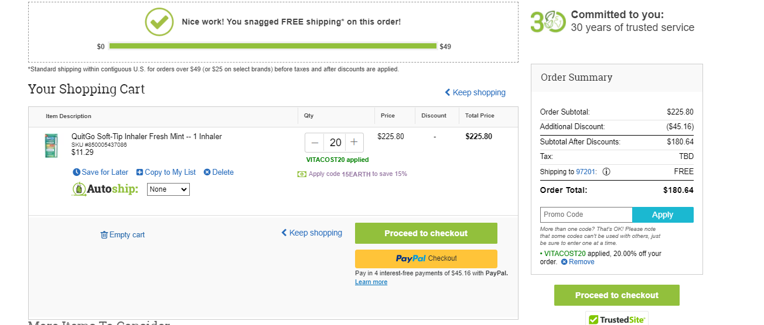Decrease quantity with the minus button
The width and height of the screenshot is (764, 325).
pyautogui.click(x=315, y=143)
